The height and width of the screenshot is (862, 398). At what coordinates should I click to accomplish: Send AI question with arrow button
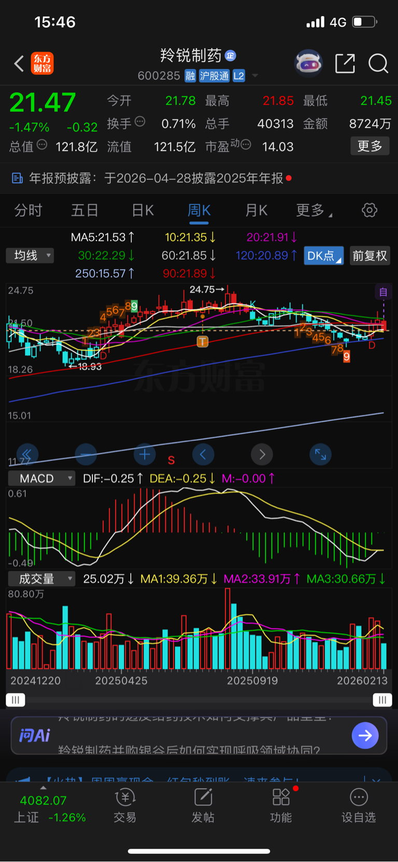coord(365,735)
